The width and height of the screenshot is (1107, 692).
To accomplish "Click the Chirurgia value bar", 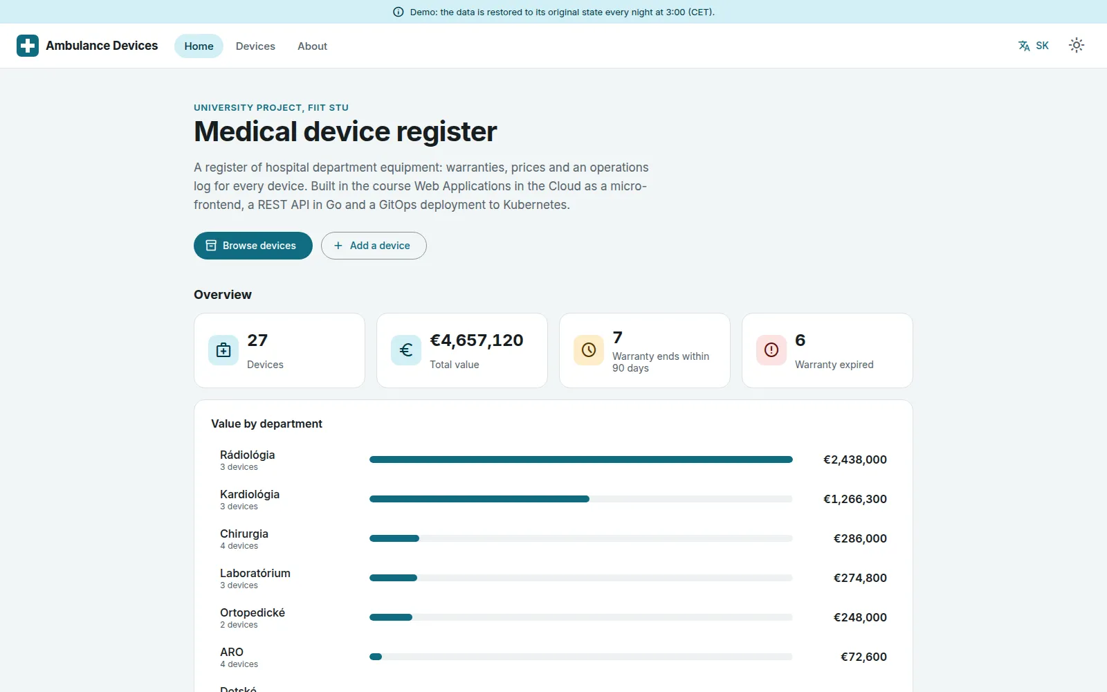I will tap(581, 538).
